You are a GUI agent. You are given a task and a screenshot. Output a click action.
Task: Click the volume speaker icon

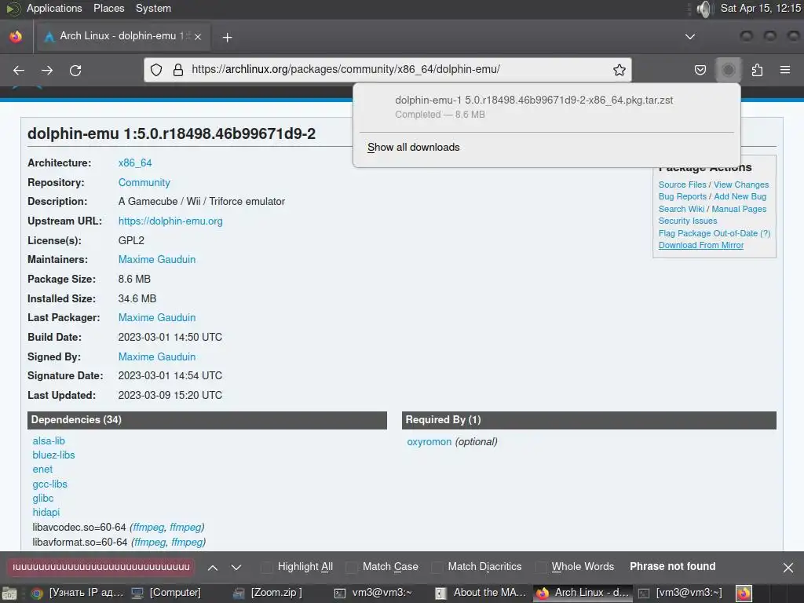pos(705,8)
